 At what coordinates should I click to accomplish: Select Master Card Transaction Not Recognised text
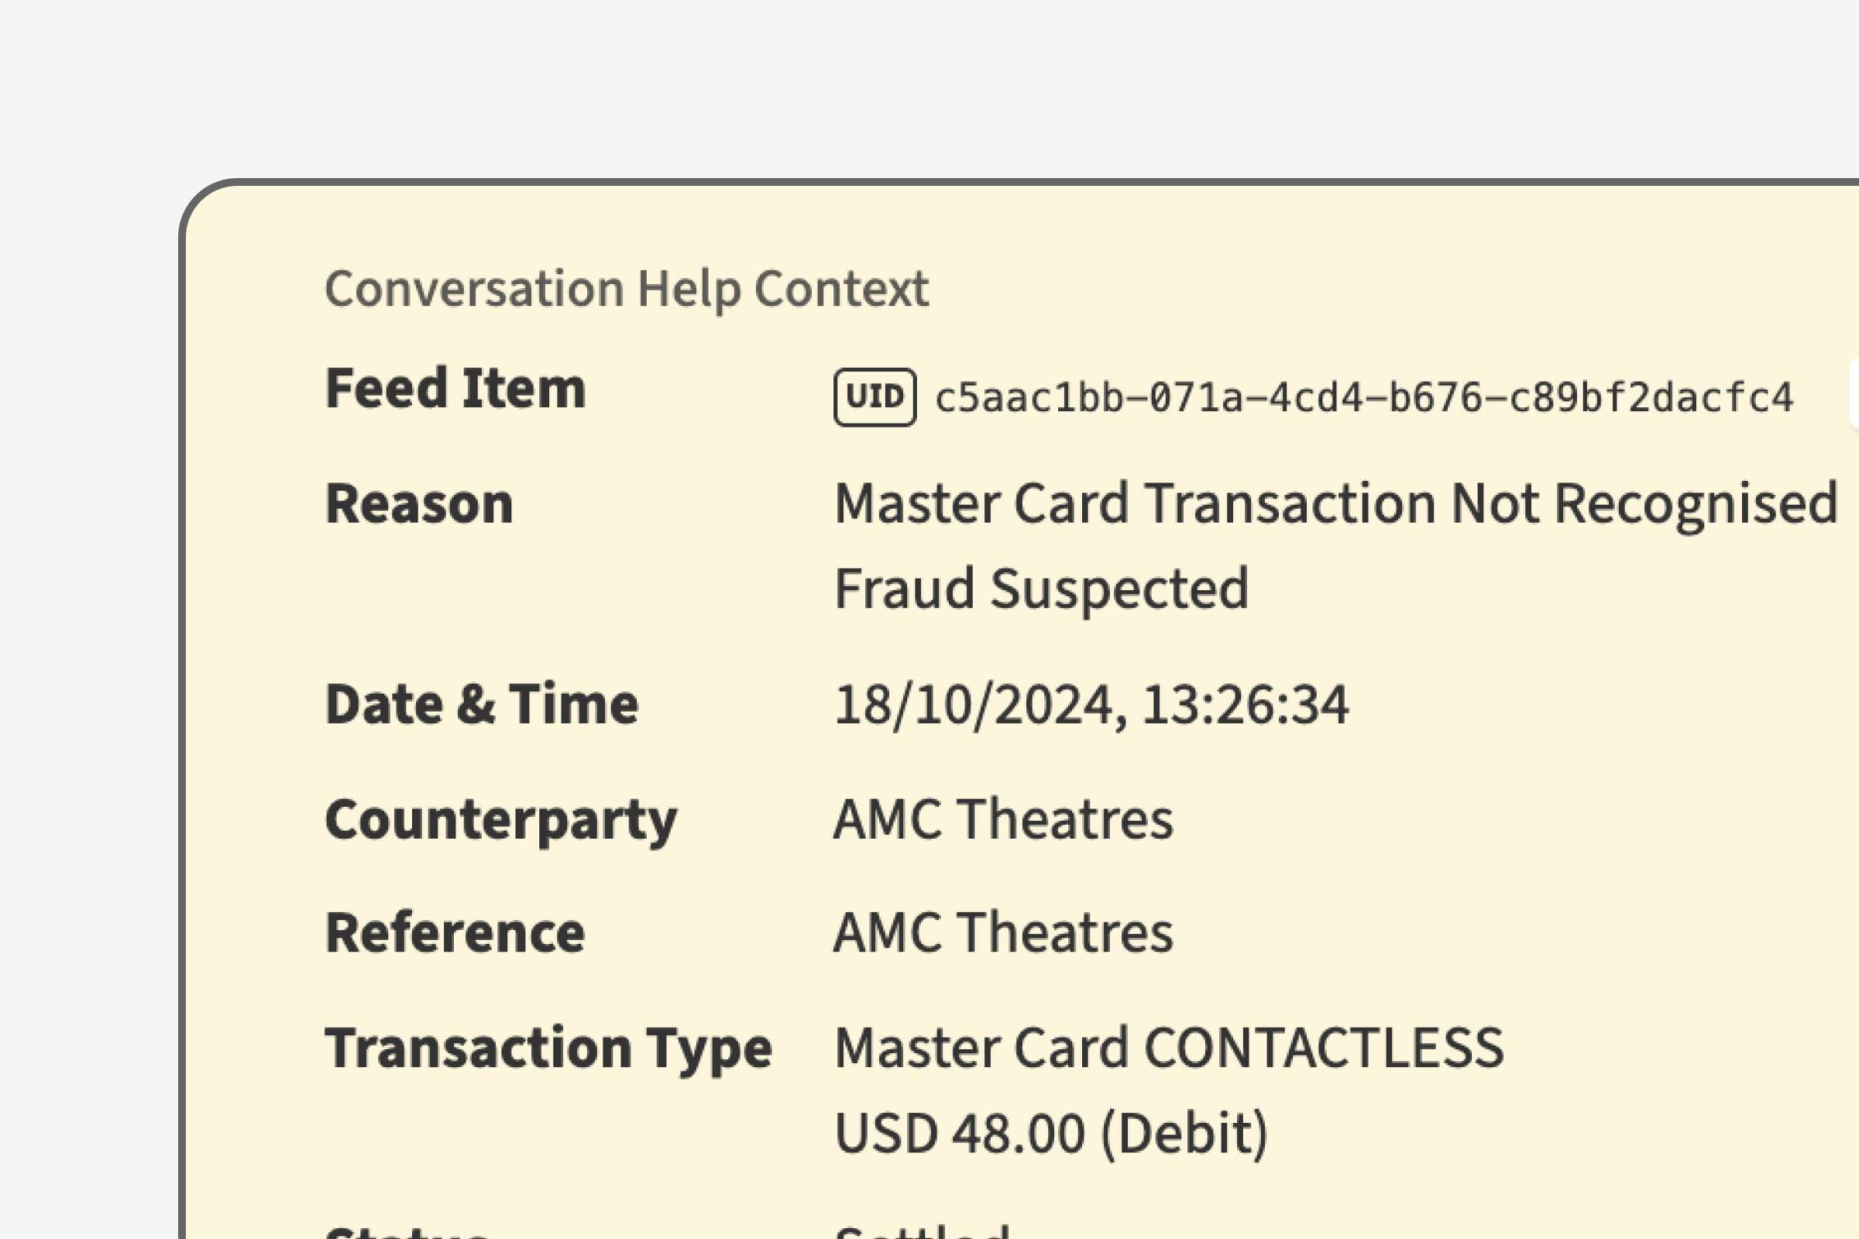click(x=1335, y=503)
